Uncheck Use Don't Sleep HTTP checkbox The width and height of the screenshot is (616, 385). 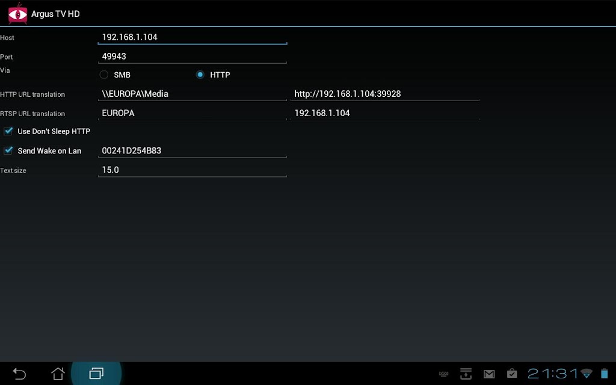(x=8, y=131)
